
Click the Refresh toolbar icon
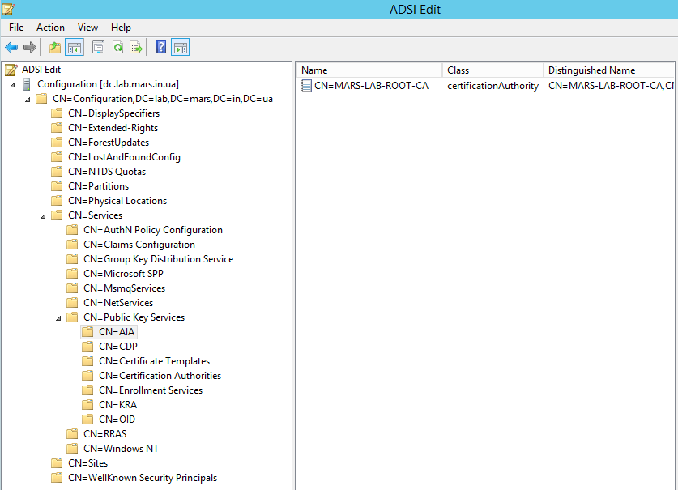pos(117,48)
